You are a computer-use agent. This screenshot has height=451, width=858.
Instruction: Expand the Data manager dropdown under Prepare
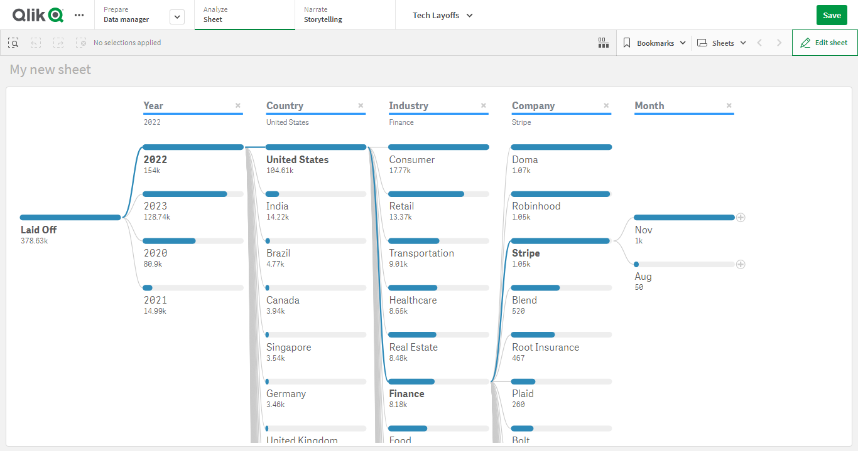176,16
